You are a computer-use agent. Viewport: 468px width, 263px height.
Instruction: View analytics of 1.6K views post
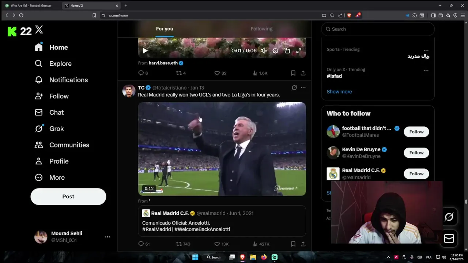pyautogui.click(x=260, y=73)
